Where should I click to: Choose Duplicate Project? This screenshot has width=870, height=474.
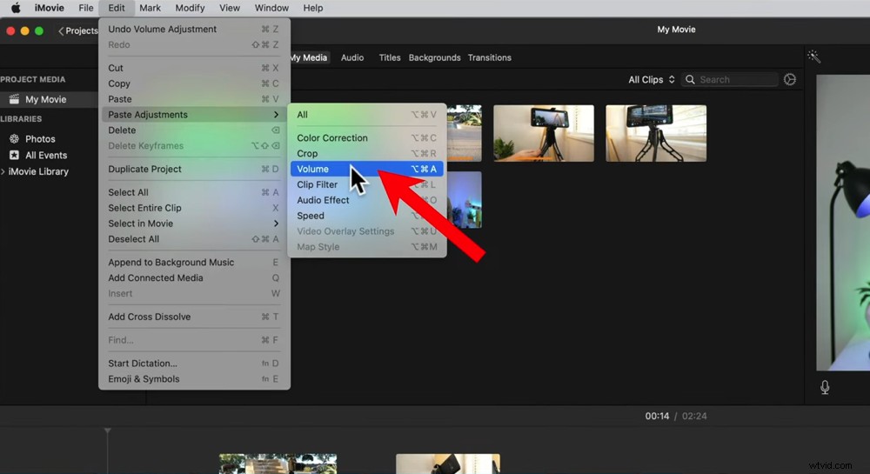(194, 169)
